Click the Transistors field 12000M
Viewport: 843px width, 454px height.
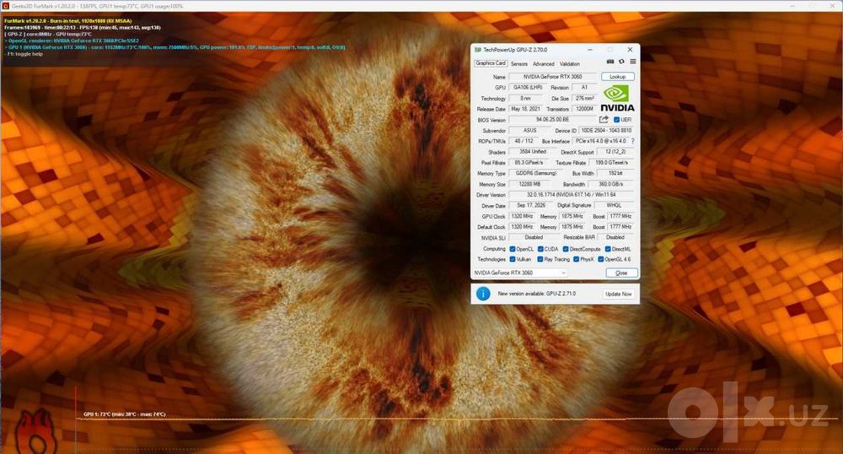(x=584, y=109)
